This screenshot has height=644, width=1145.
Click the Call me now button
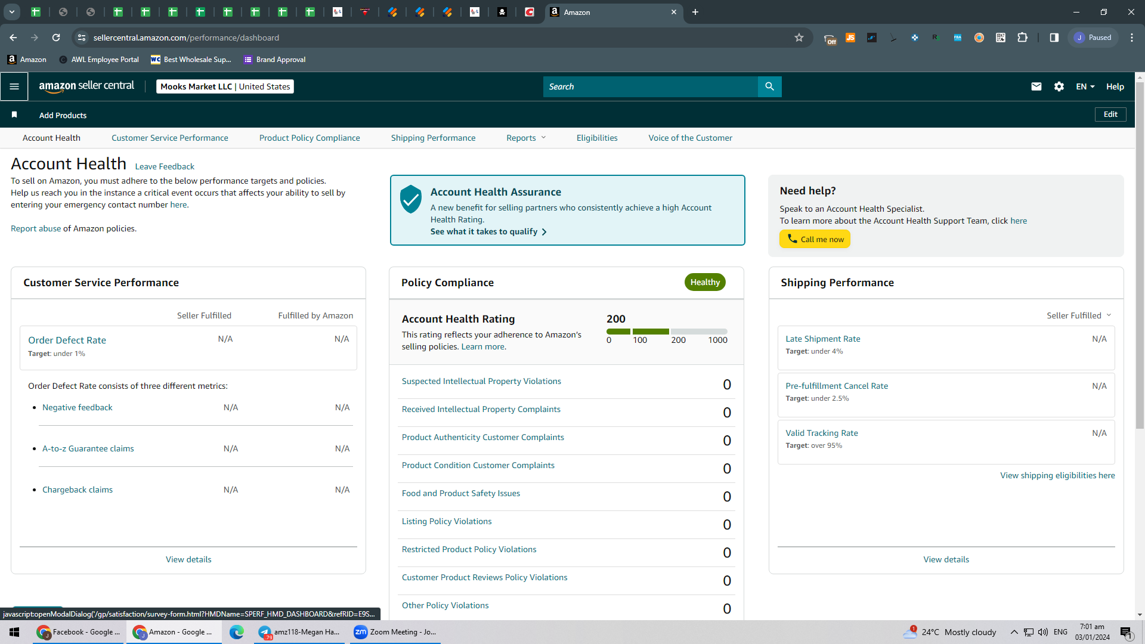[815, 239]
